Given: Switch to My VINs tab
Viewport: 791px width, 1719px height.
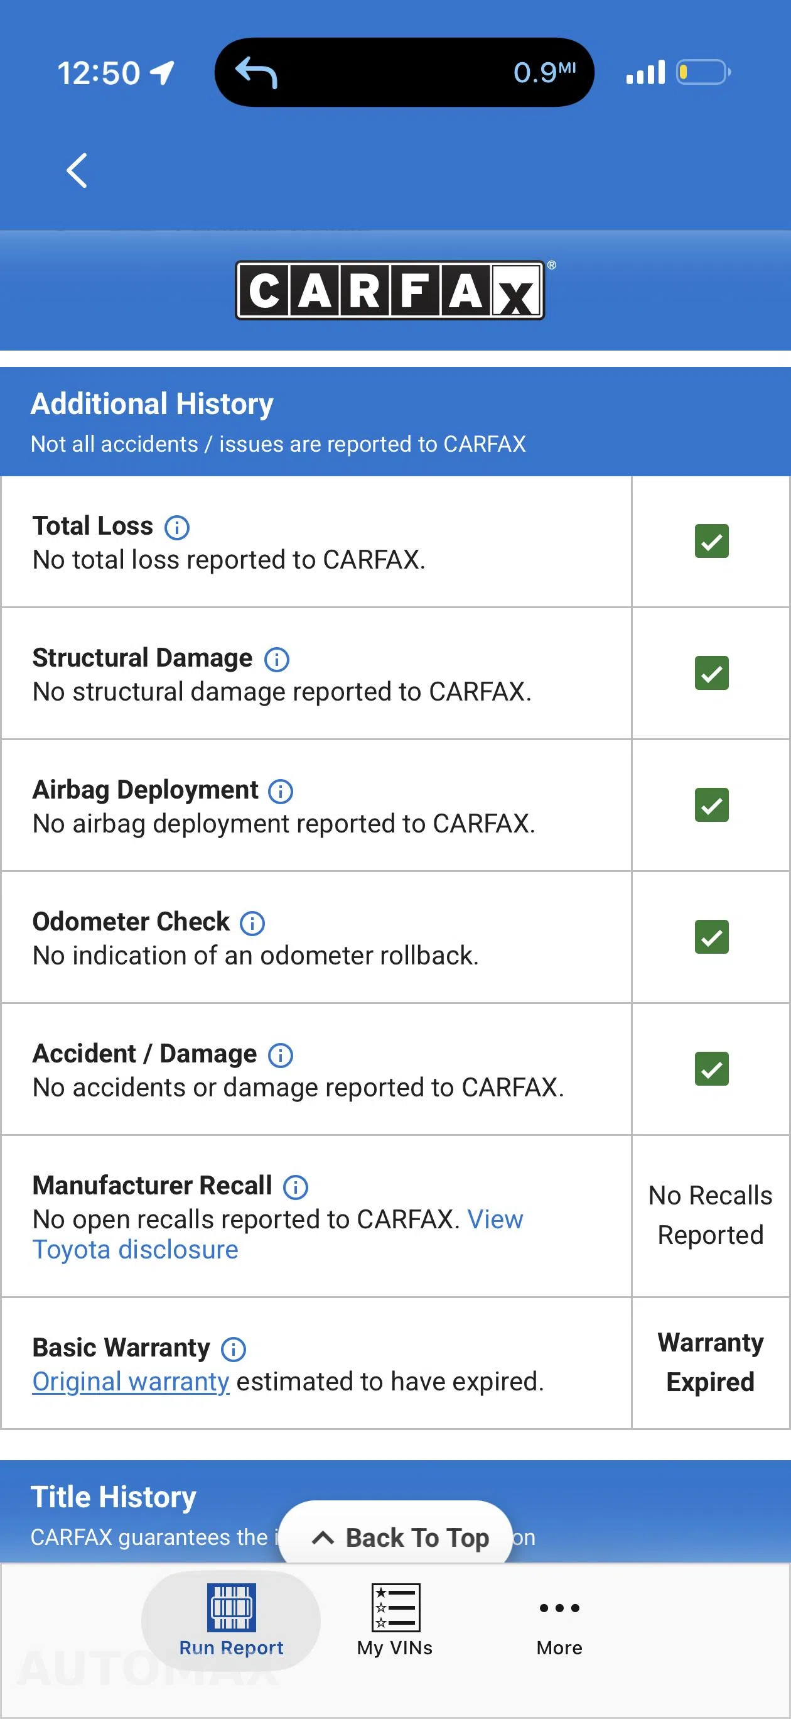Looking at the screenshot, I should click(395, 1620).
